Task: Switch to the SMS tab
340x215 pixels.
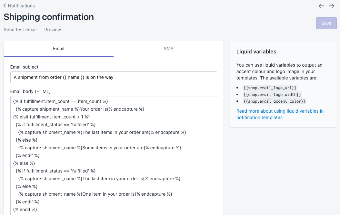Action: click(x=168, y=49)
